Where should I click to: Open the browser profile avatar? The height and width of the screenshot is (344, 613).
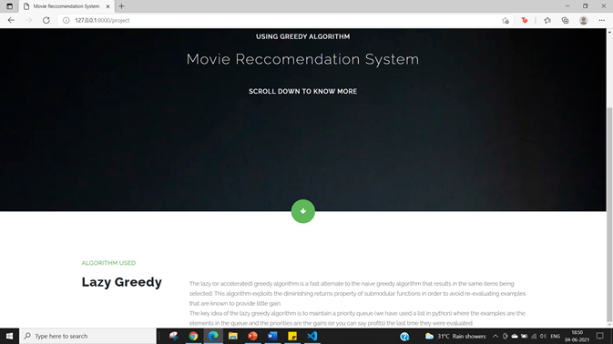583,20
